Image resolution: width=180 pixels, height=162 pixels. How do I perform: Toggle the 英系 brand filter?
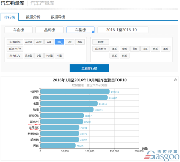click(x=114, y=56)
